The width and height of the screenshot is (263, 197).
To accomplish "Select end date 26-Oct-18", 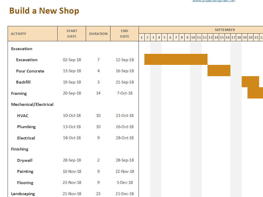I will [125, 127].
